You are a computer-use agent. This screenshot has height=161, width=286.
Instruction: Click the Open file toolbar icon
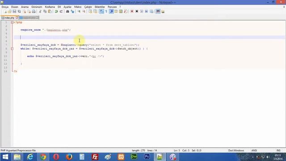click(10, 12)
